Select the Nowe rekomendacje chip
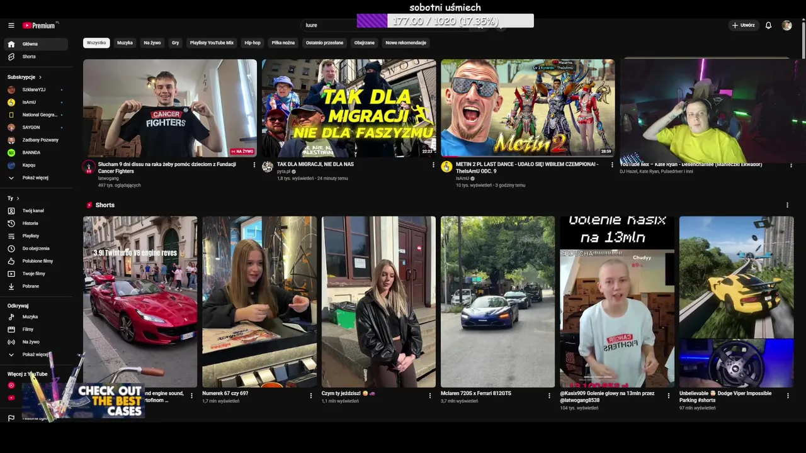 pyautogui.click(x=406, y=43)
